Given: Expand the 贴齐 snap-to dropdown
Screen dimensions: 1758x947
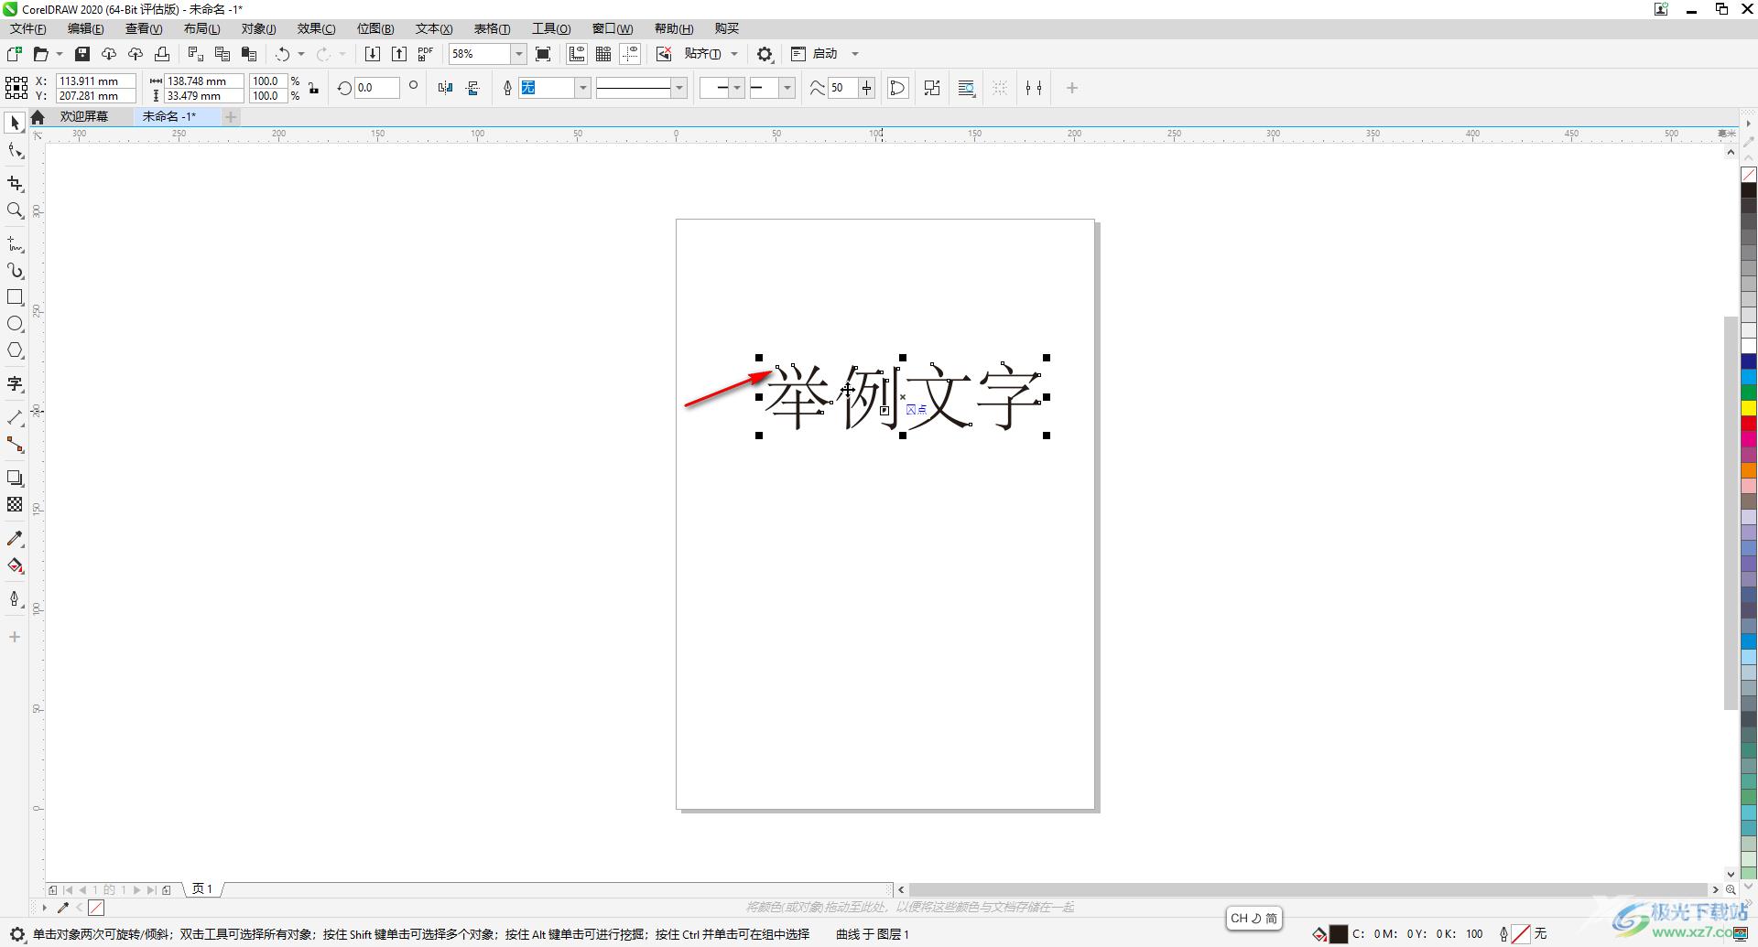Looking at the screenshot, I should coord(734,54).
